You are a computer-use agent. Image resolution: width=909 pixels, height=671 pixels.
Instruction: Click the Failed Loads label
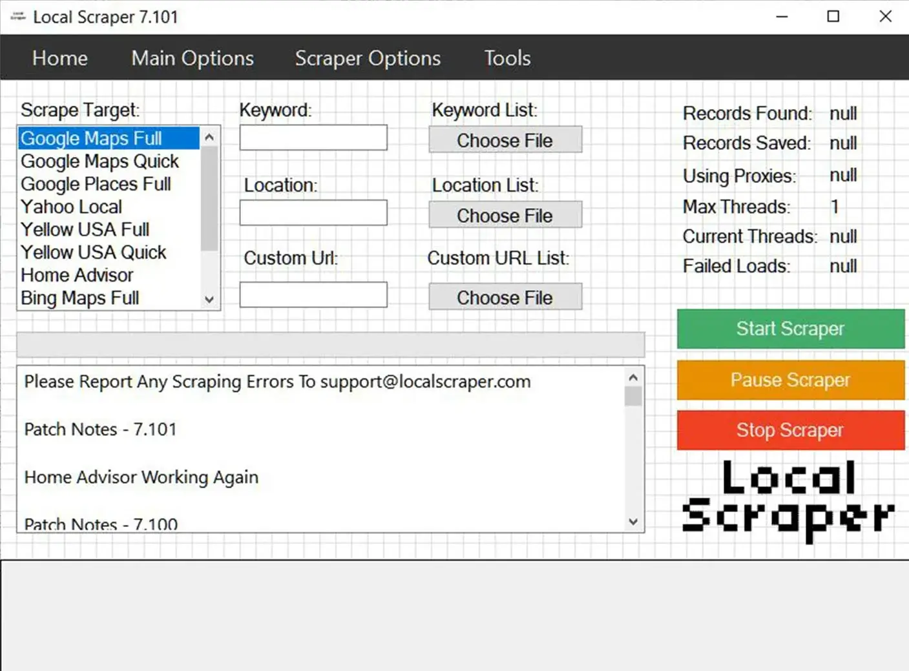click(x=737, y=266)
